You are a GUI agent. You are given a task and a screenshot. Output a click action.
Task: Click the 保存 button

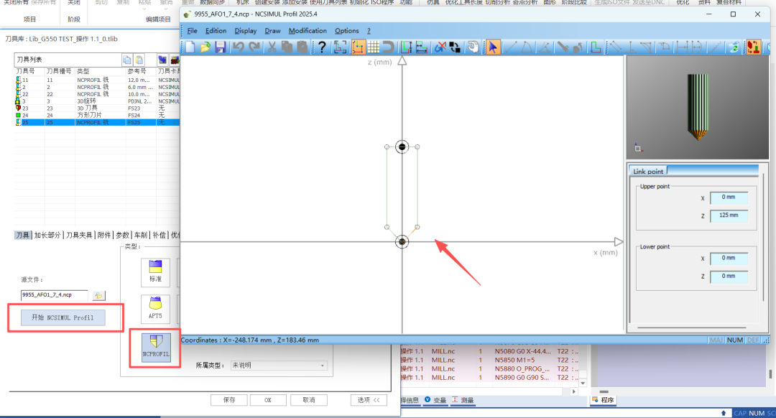point(229,400)
